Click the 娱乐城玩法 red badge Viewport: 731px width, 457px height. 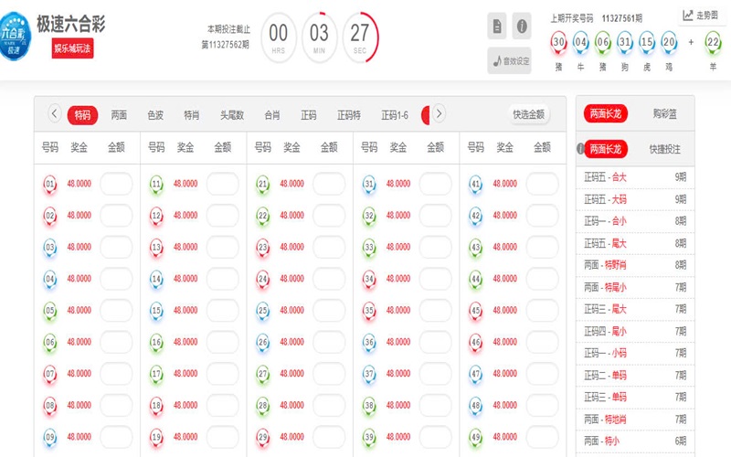72,48
